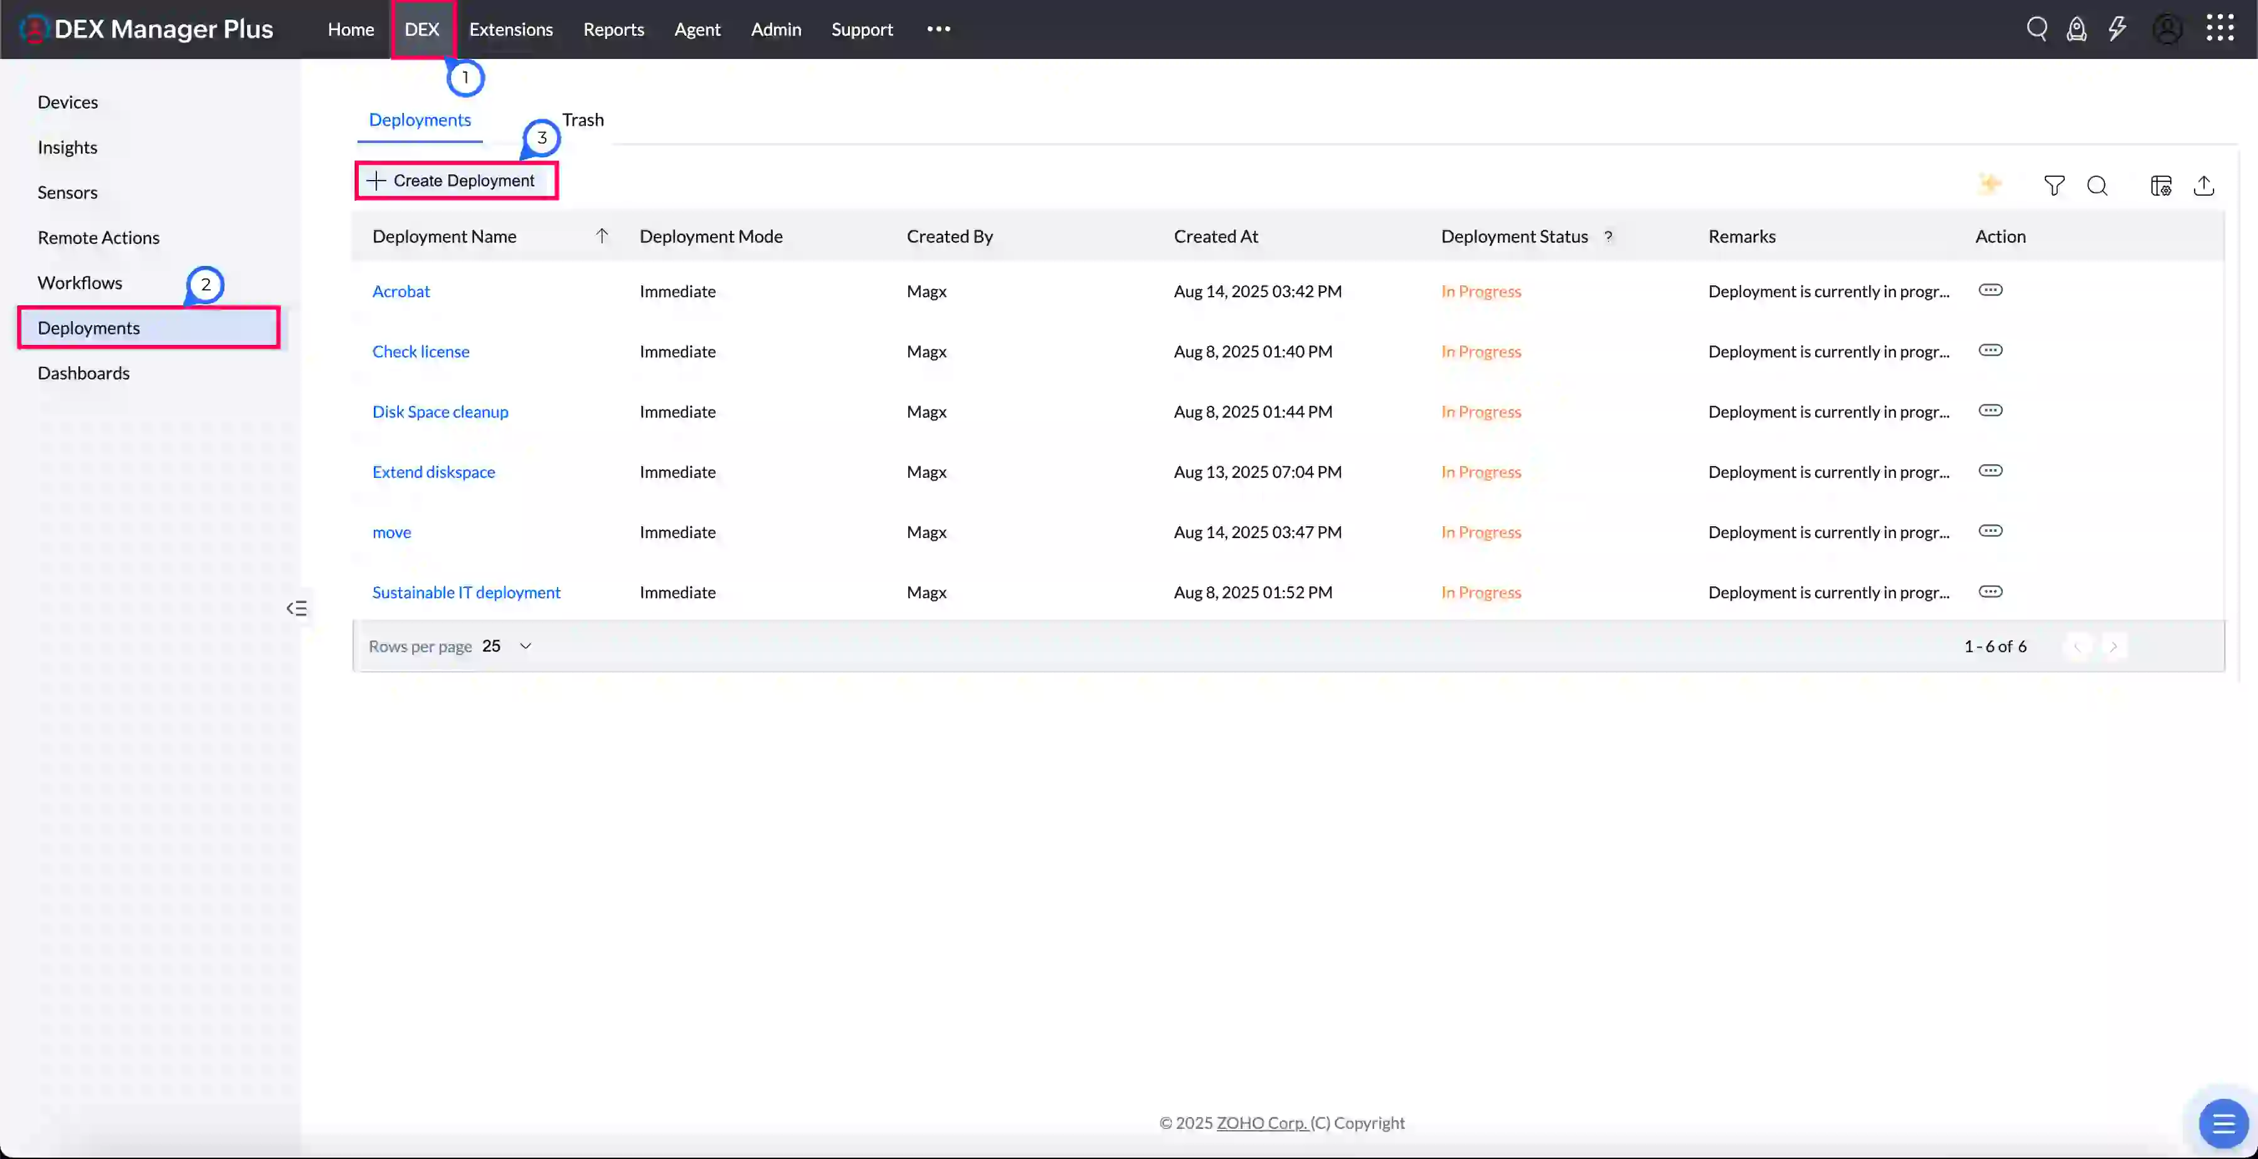Open column customization settings icon

[x=2161, y=185]
